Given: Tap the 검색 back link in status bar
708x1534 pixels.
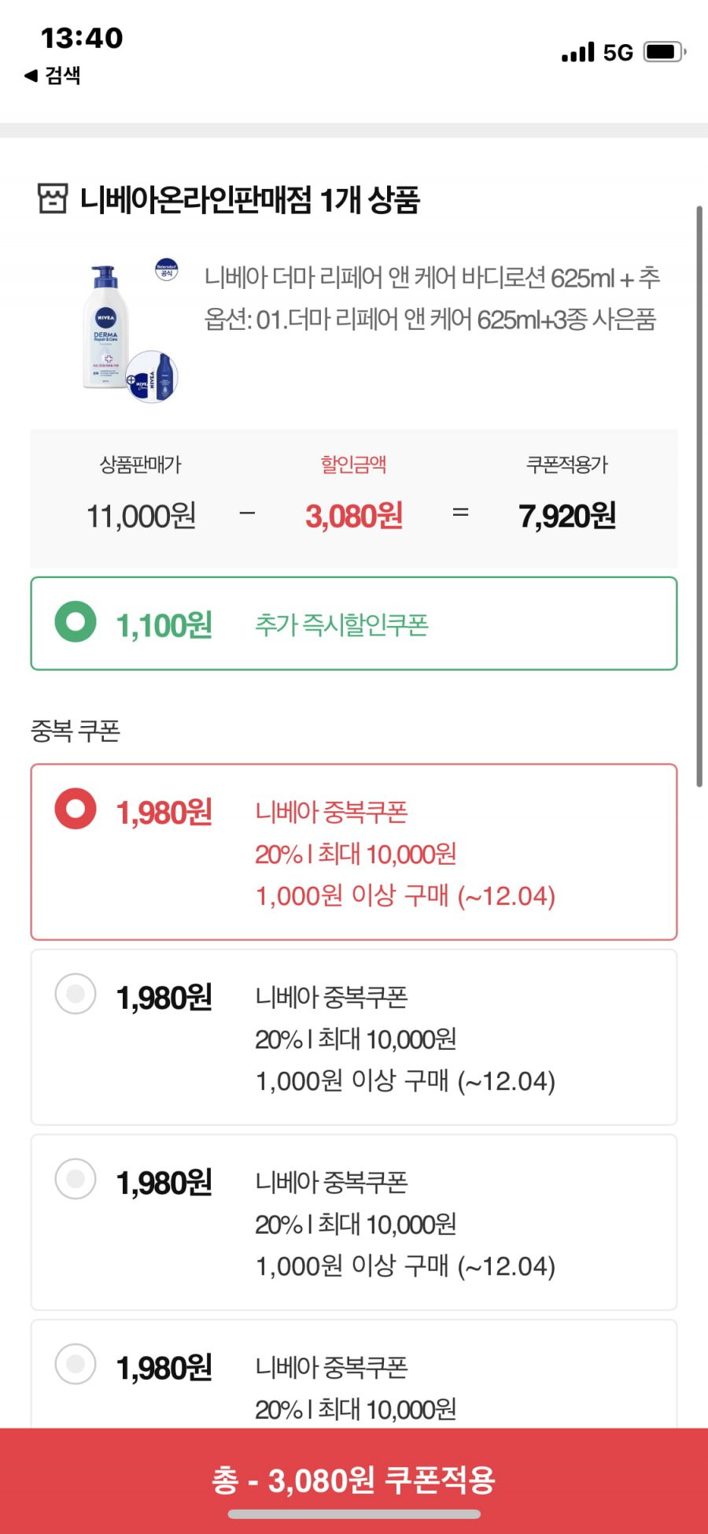Looking at the screenshot, I should (63, 76).
